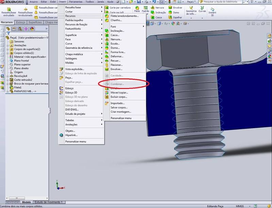Image resolution: width=272 pixels, height=208 pixels.
Task: Open the Curvas ribbon dropdown
Action: click(x=202, y=18)
